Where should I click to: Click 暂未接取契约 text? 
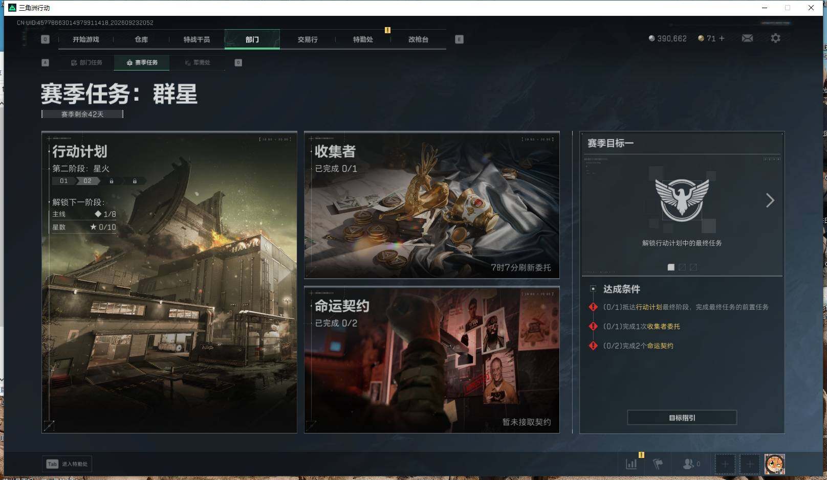point(527,422)
